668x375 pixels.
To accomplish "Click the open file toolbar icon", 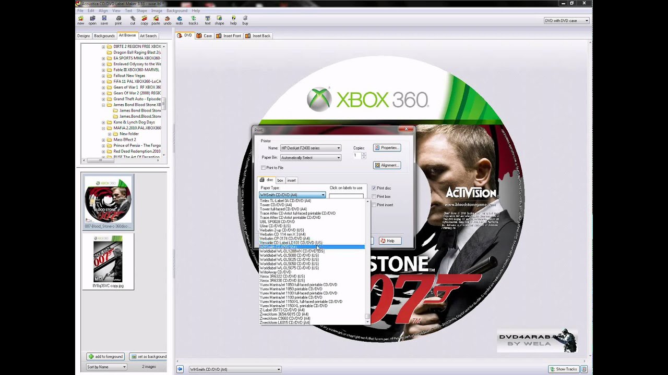I will (x=92, y=20).
